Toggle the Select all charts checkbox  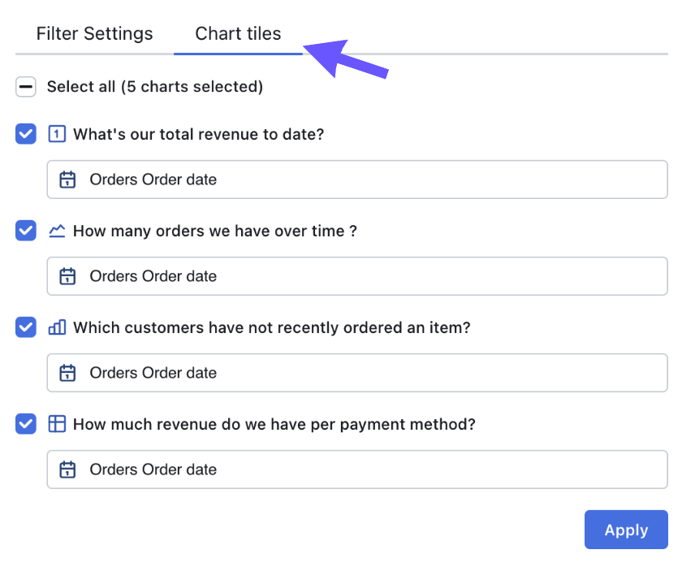(26, 86)
